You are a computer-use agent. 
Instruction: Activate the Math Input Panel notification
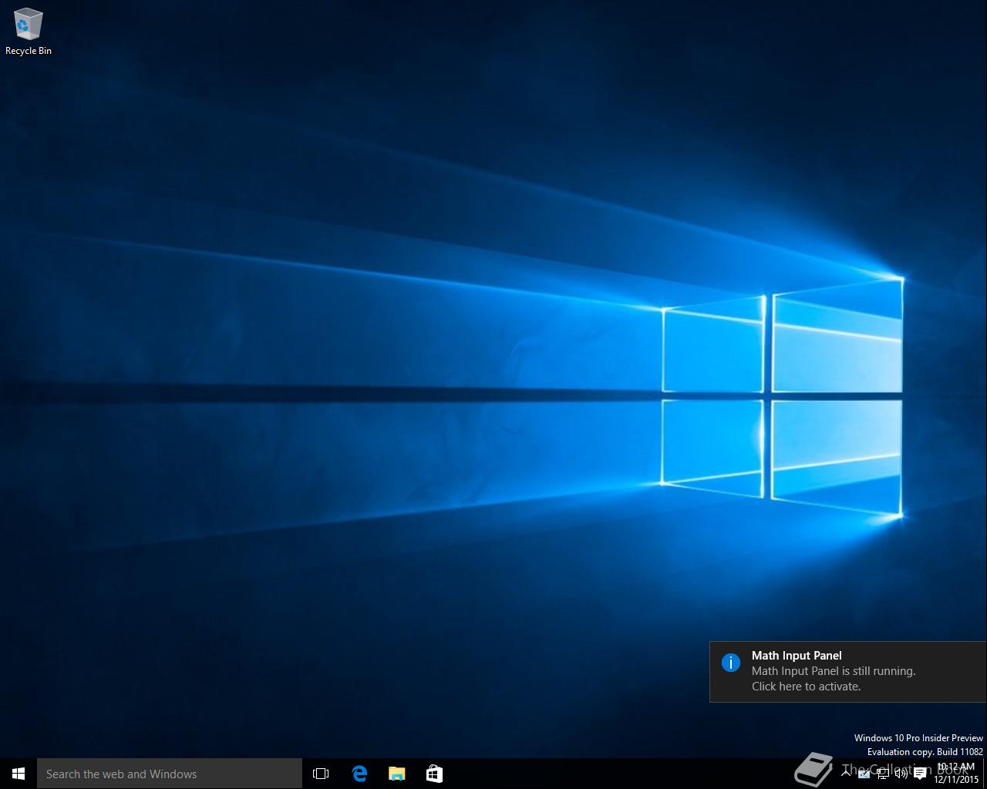tap(847, 671)
